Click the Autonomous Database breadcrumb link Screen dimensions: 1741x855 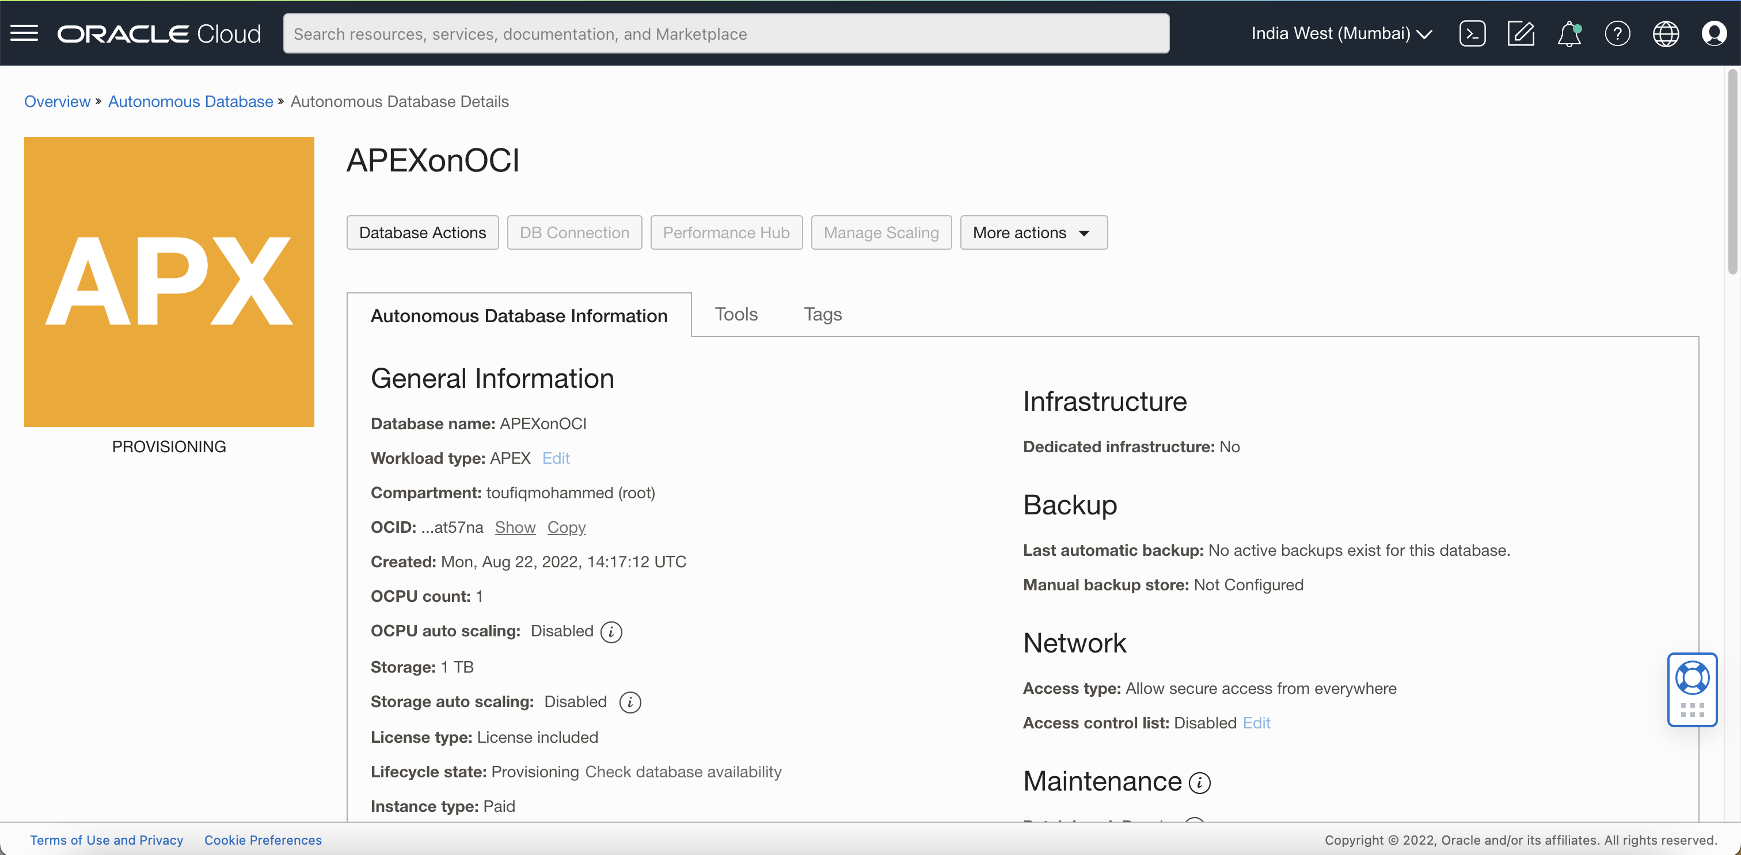191,101
